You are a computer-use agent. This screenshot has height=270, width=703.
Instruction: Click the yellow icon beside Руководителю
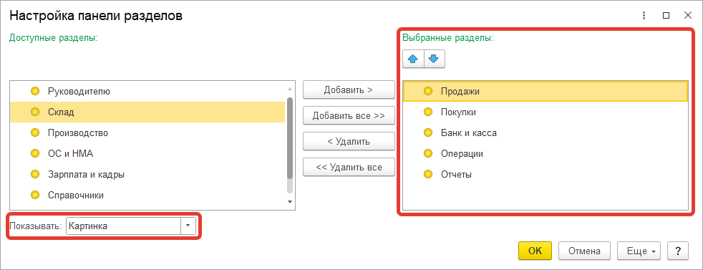pos(35,92)
